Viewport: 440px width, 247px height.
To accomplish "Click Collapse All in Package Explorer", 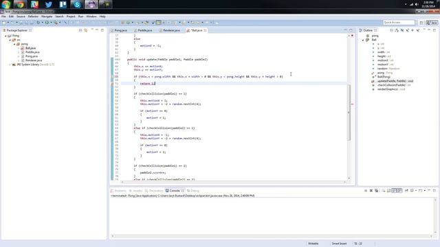I will [x=80, y=30].
